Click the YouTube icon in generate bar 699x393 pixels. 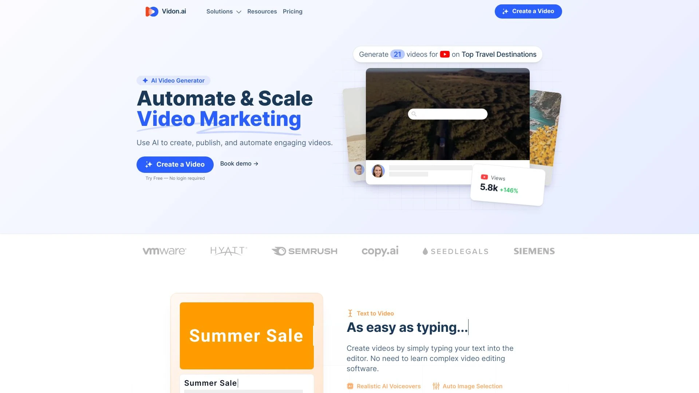pyautogui.click(x=444, y=54)
